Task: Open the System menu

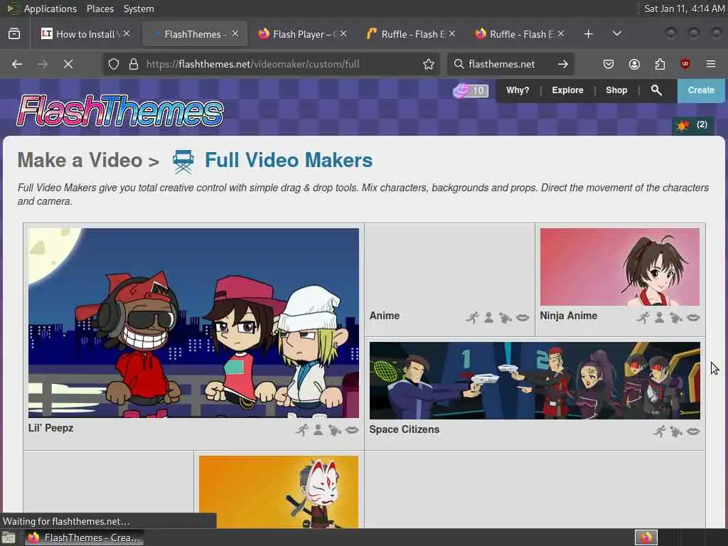Action: pyautogui.click(x=139, y=9)
